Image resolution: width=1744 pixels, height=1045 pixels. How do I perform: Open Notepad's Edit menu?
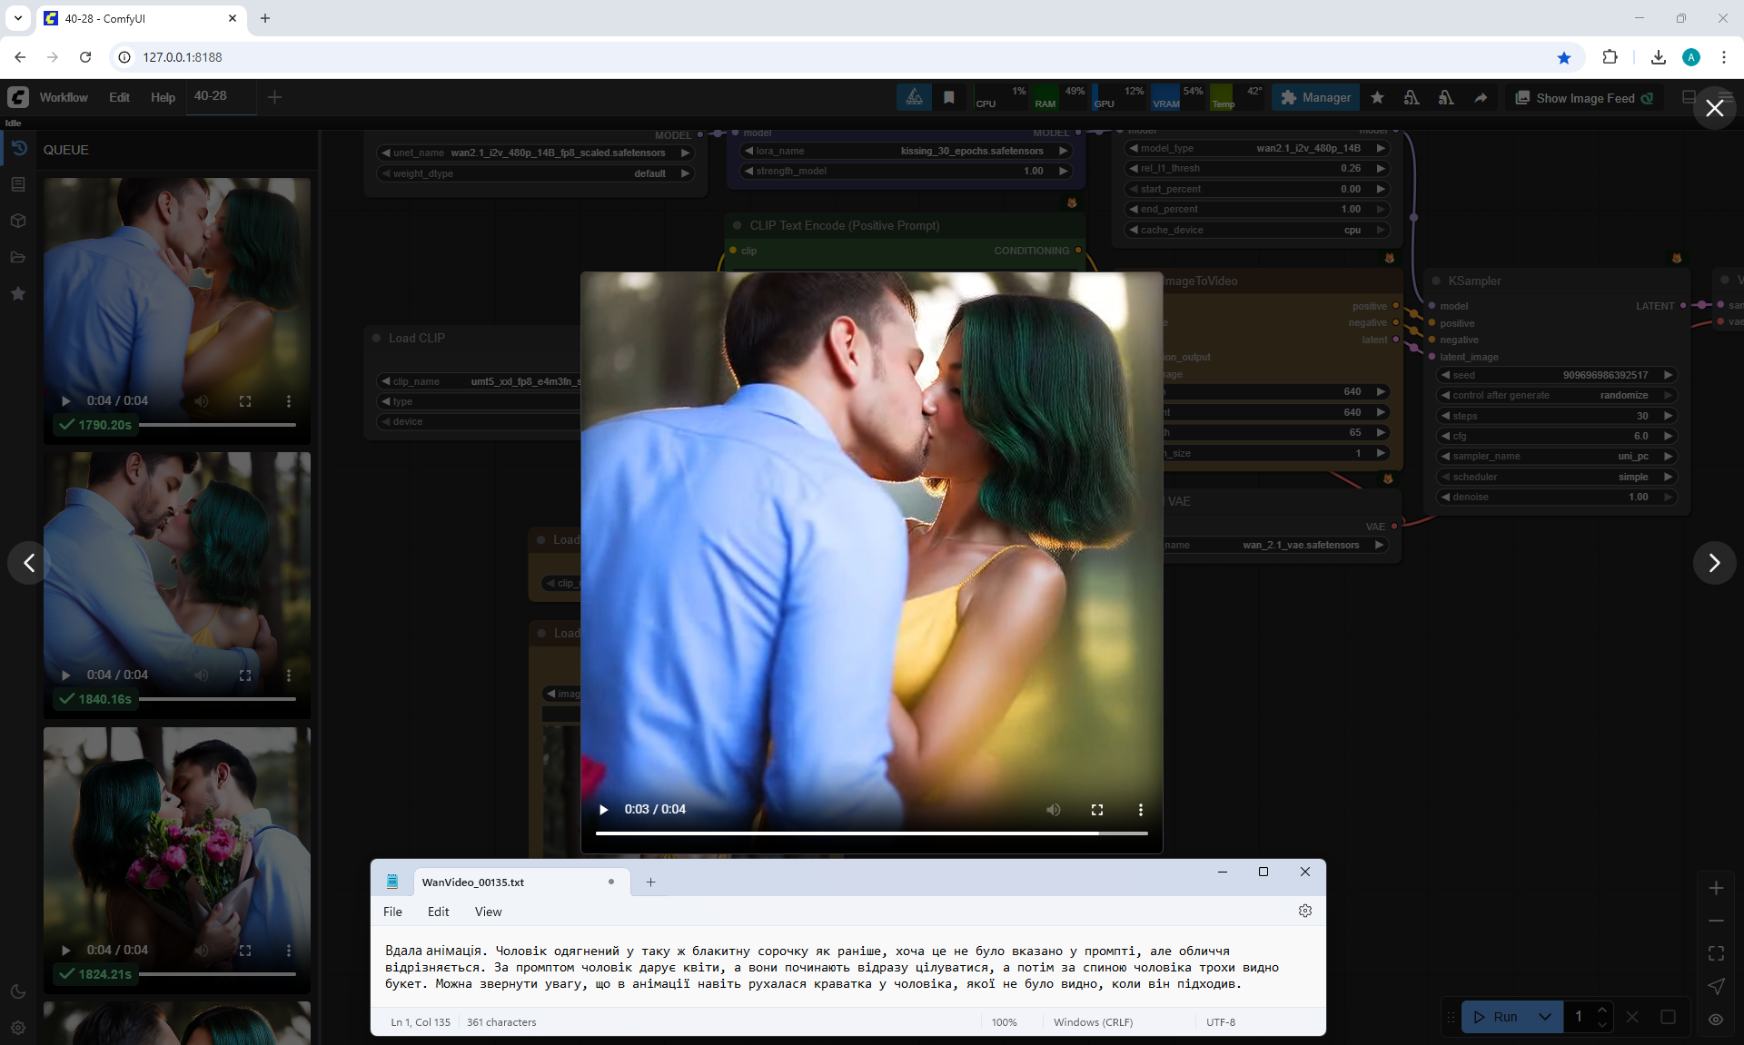[x=438, y=912]
